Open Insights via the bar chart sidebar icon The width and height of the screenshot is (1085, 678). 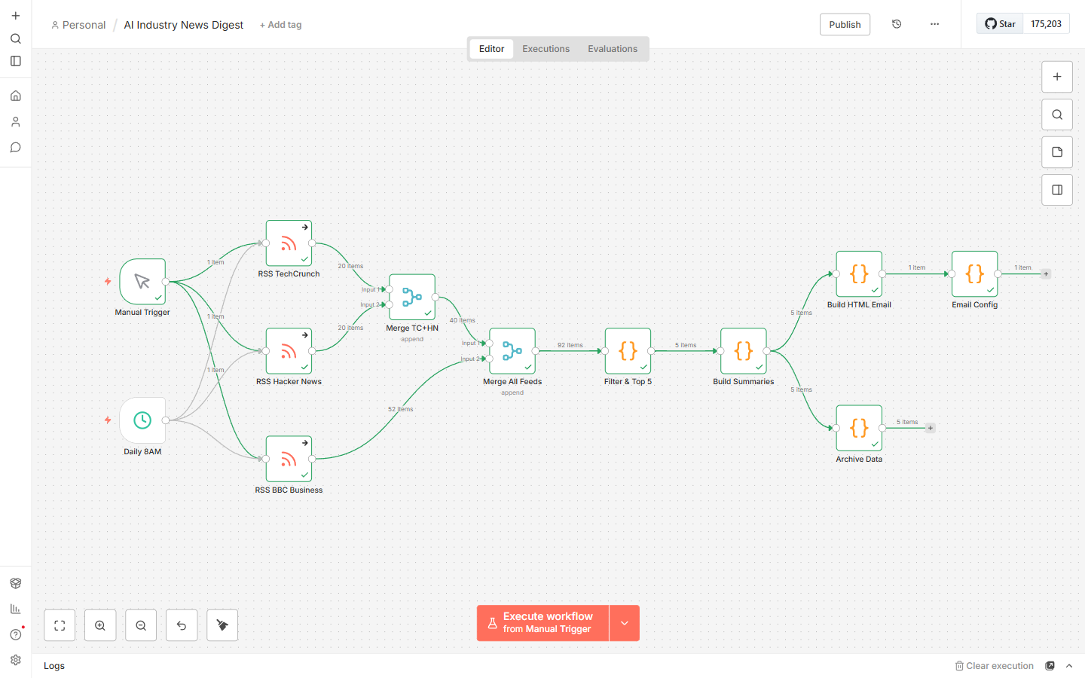[15, 608]
